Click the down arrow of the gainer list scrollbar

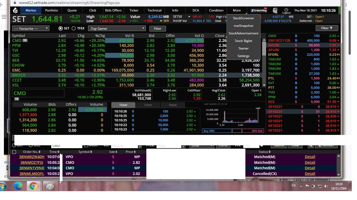click(264, 85)
